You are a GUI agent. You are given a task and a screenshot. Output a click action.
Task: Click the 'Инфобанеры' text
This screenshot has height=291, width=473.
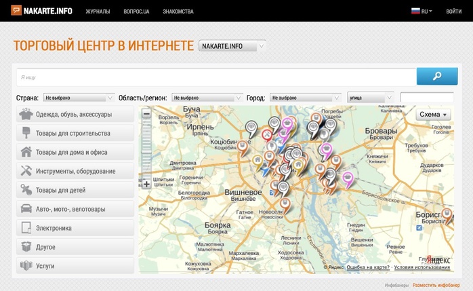(x=396, y=285)
